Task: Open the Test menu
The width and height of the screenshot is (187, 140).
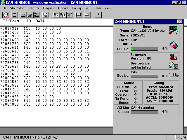Action: pyautogui.click(x=87, y=8)
